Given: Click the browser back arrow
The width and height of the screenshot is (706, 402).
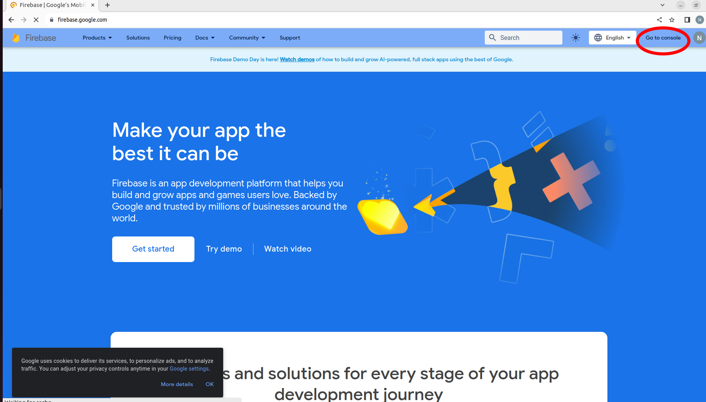Looking at the screenshot, I should tap(11, 19).
